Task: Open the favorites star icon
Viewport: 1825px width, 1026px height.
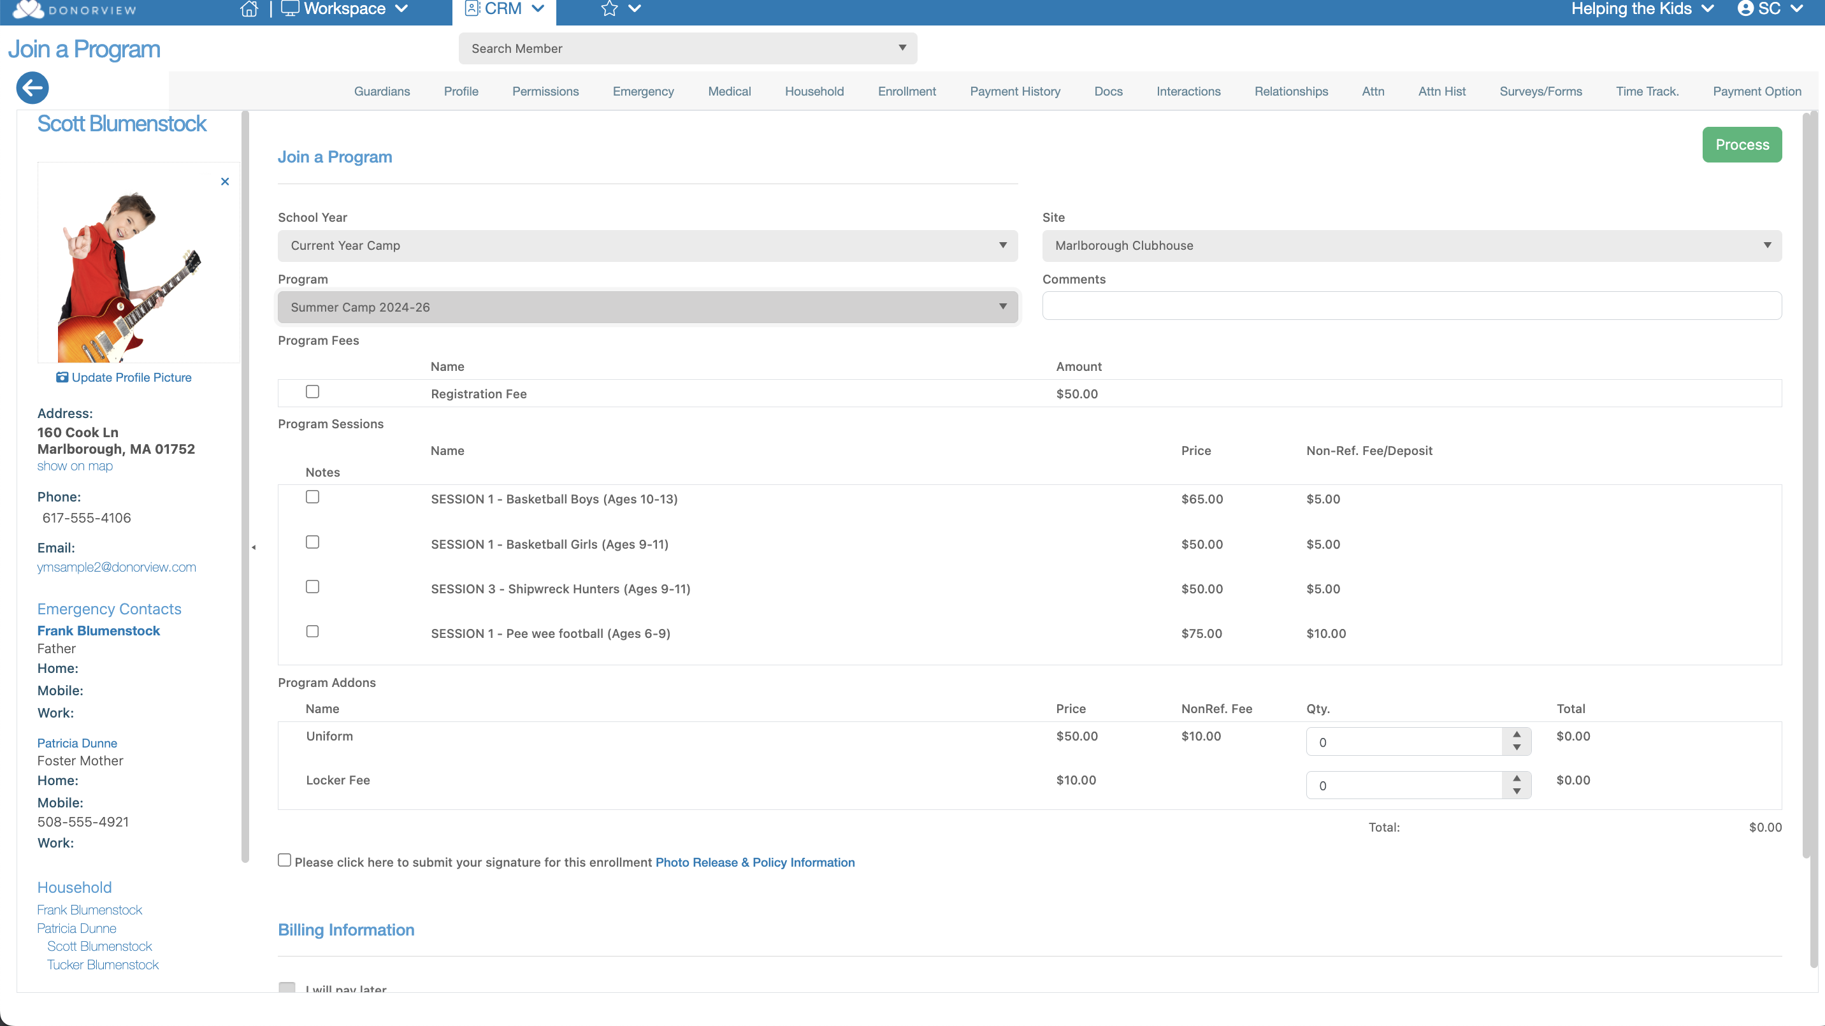Action: tap(609, 8)
